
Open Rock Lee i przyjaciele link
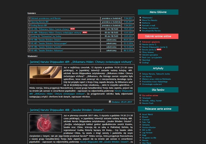(152, 57)
